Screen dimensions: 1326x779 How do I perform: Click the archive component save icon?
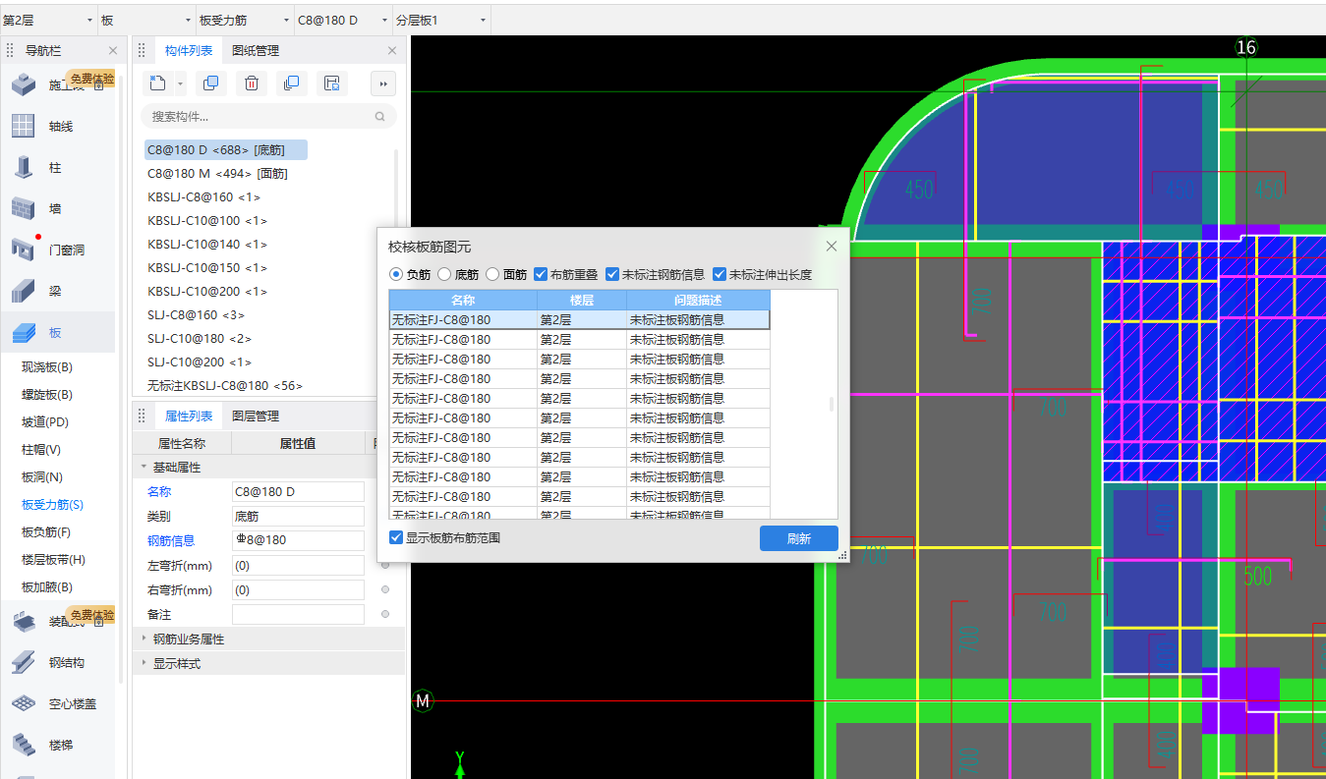pos(332,83)
